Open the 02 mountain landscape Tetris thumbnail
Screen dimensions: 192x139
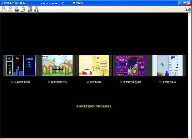point(57,65)
